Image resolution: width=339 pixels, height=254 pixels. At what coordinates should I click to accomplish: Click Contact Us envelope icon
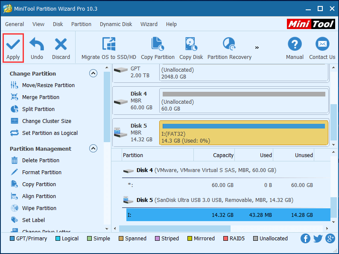(x=322, y=44)
